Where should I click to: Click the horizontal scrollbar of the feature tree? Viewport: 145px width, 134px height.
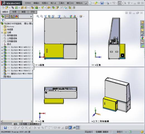tap(16, 121)
